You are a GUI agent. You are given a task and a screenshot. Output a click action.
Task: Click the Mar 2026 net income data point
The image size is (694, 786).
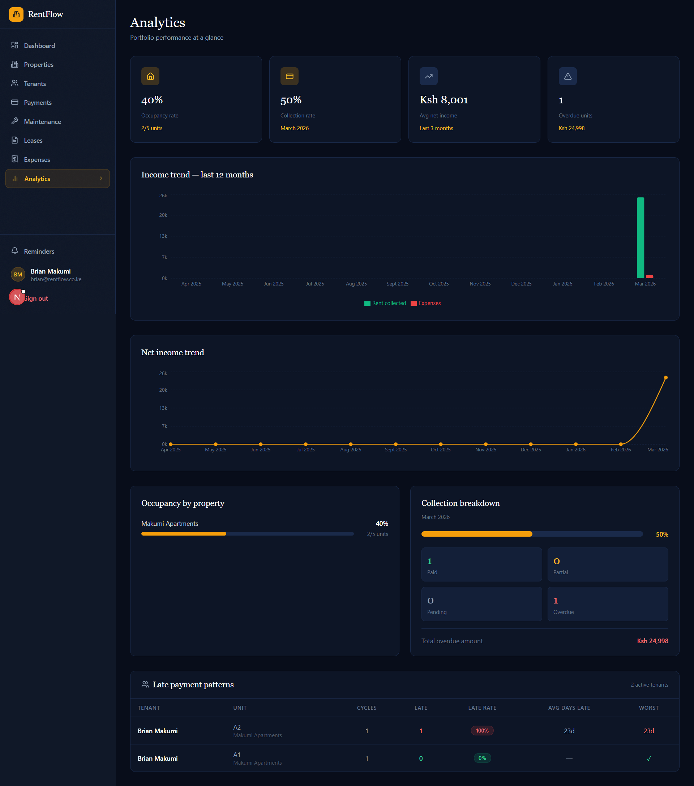point(666,378)
